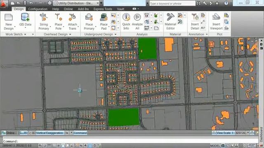The image size is (264, 148).
Task: Click the Open file icon in quick access toolbar
Action: pyautogui.click(x=19, y=3)
